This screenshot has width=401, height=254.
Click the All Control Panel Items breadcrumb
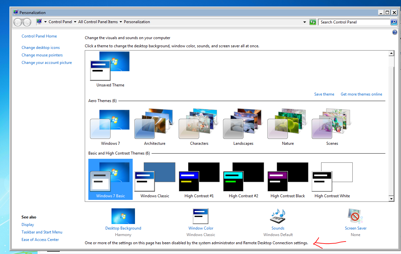click(x=98, y=22)
